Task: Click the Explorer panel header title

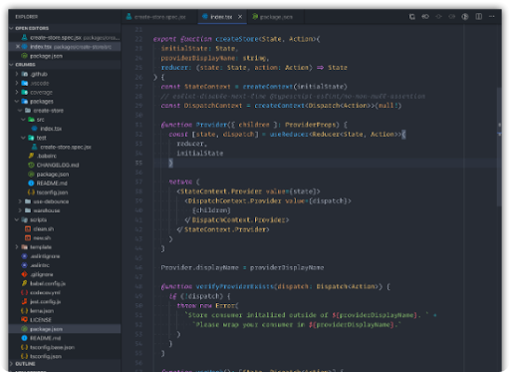Action: (x=27, y=17)
